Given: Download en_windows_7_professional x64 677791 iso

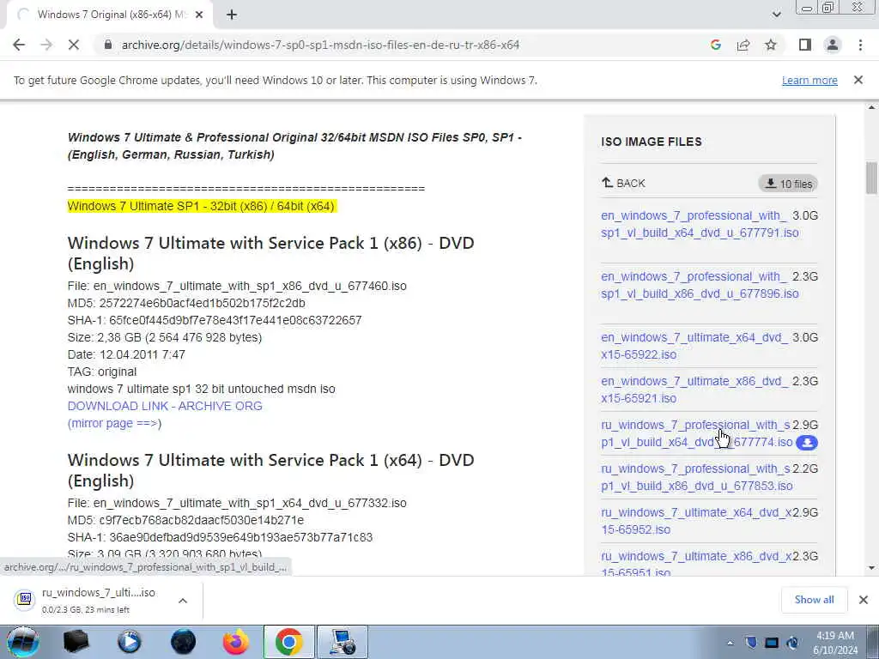Looking at the screenshot, I should 700,224.
